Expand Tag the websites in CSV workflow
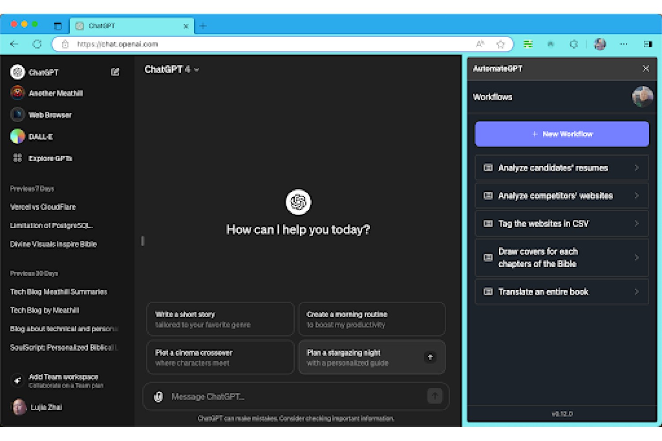Viewport: 662px width, 441px height. click(x=561, y=224)
